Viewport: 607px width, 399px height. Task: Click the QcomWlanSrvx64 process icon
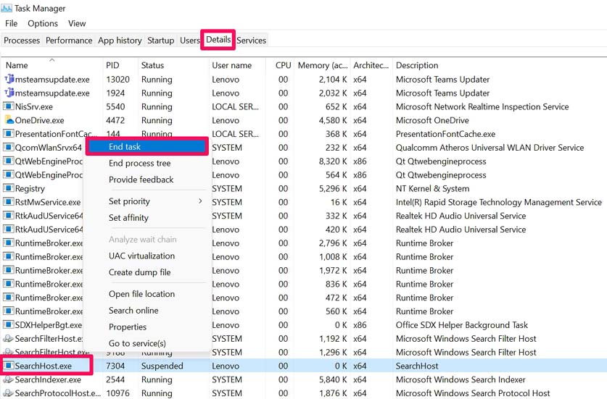[9, 147]
